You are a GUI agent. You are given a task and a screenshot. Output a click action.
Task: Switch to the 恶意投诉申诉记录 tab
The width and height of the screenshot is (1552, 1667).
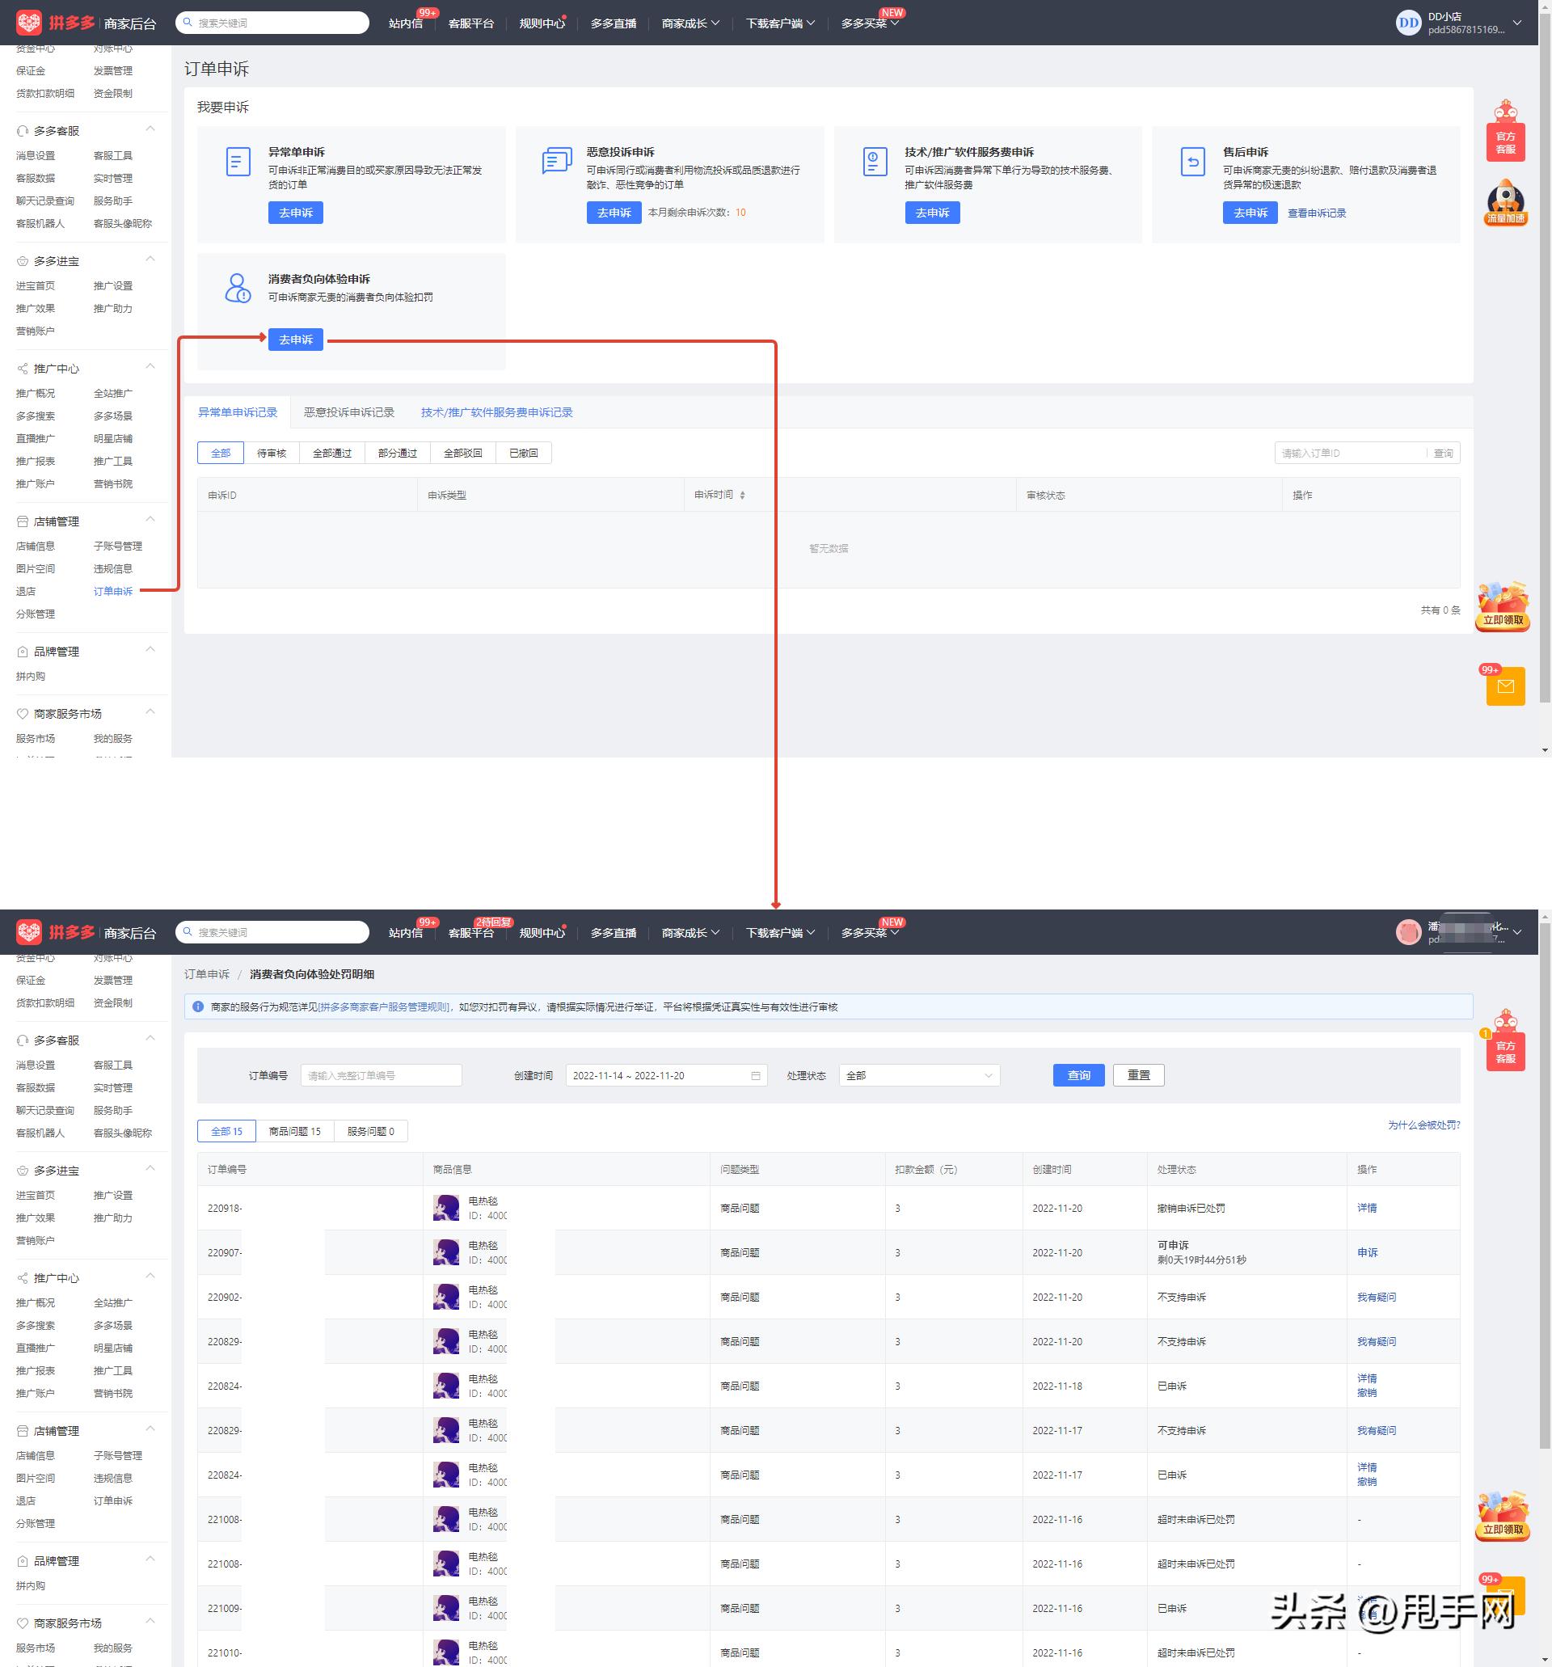349,412
